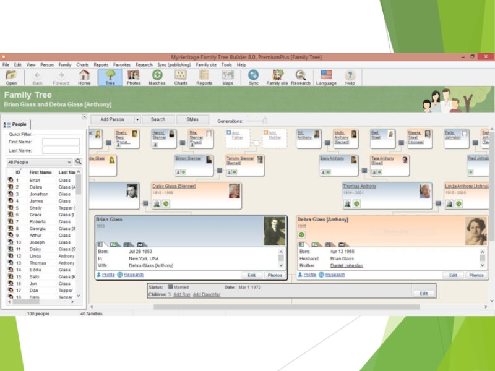The width and height of the screenshot is (495, 371).
Task: Open the Photos toolbar icon
Action: [134, 78]
